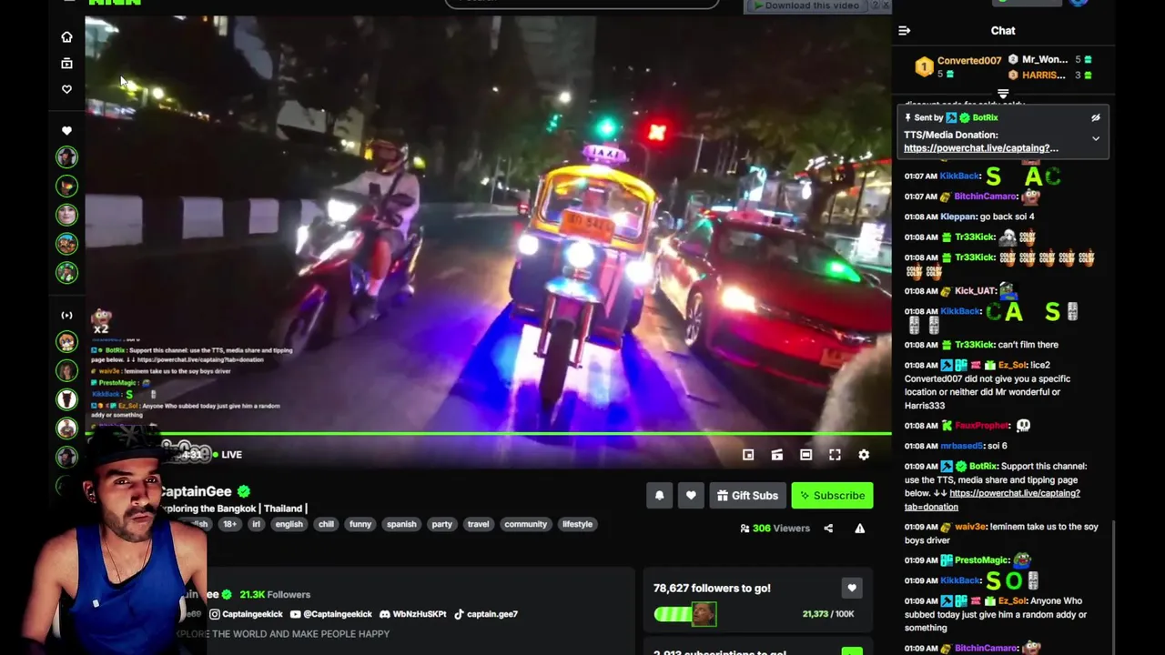1165x655 pixels.
Task: Click username Kick_UAT in chat
Action: point(975,291)
